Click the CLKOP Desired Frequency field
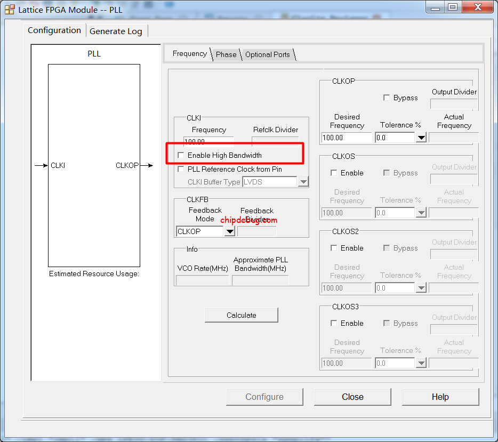498x442 pixels. [346, 138]
